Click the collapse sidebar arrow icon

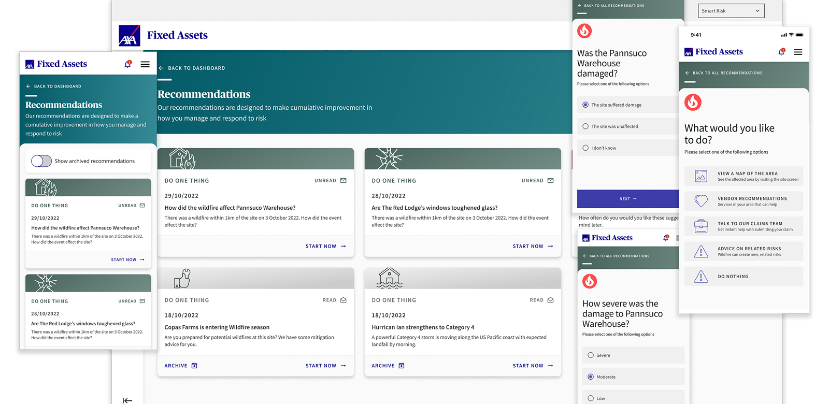click(127, 400)
